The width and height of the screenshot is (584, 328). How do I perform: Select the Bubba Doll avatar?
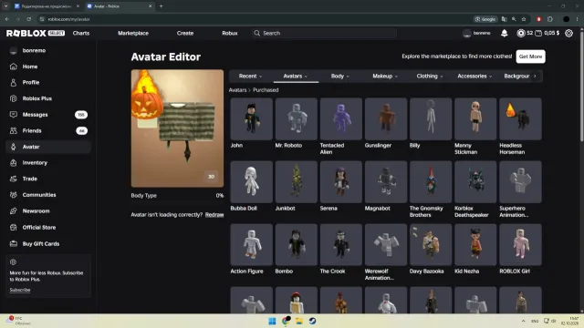click(252, 182)
